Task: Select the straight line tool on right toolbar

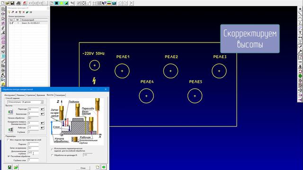Action: coord(300,14)
